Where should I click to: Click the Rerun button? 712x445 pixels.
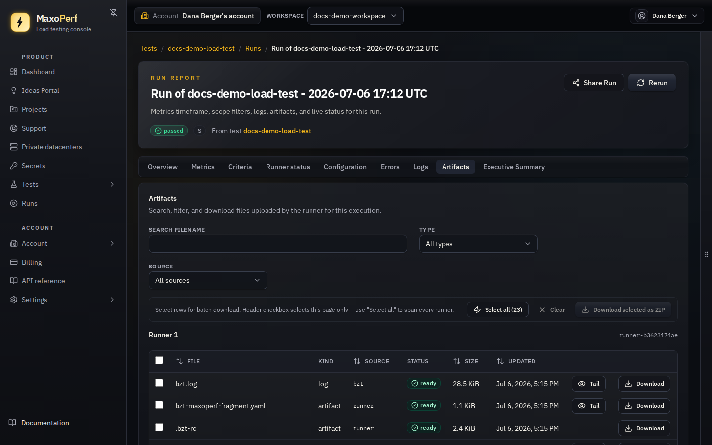tap(652, 83)
